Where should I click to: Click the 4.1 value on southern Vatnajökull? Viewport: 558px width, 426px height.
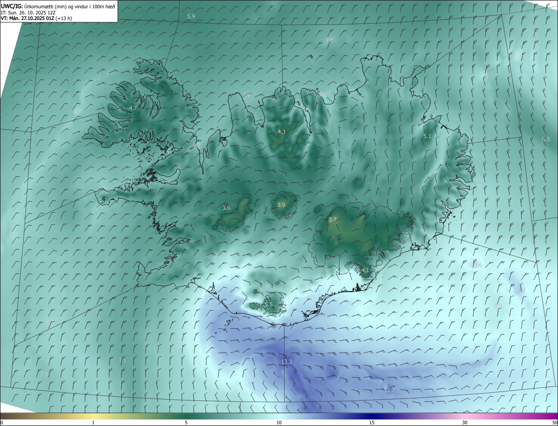(x=365, y=270)
